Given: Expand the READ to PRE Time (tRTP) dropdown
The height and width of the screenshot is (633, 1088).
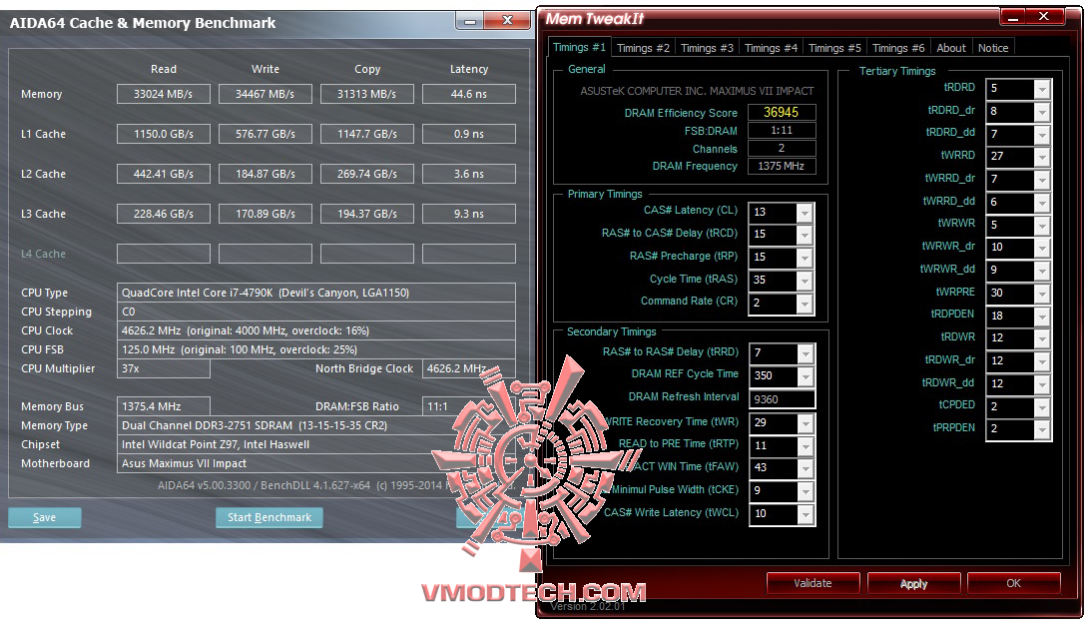Looking at the screenshot, I should (805, 445).
